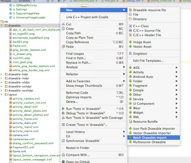Open the Widget submenu arrow
The image size is (191, 163).
[177, 112]
